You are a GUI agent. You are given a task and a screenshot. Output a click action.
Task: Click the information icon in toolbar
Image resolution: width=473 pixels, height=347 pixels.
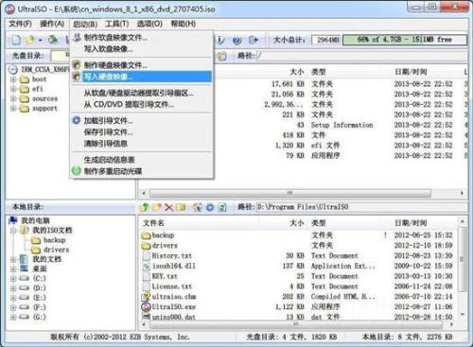point(220,40)
